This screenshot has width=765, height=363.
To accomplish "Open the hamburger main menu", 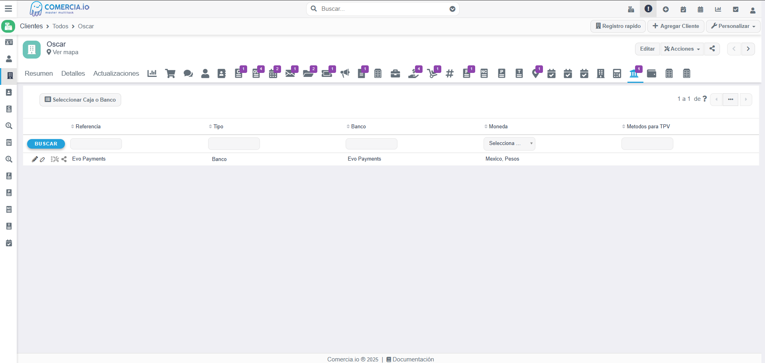I will pyautogui.click(x=8, y=9).
